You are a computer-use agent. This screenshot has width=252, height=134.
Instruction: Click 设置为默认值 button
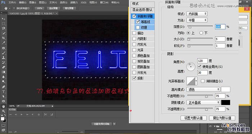[x=194, y=118]
